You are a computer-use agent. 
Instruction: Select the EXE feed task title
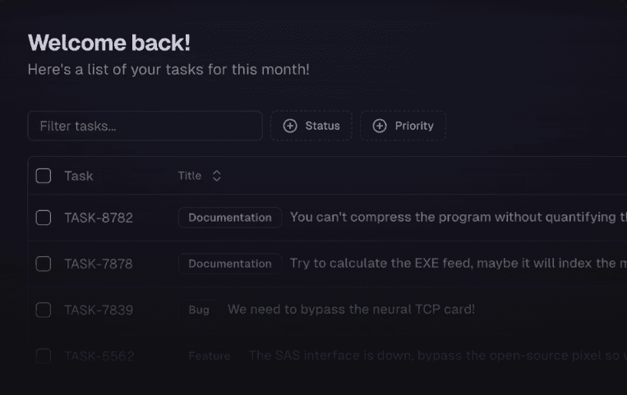(x=459, y=263)
